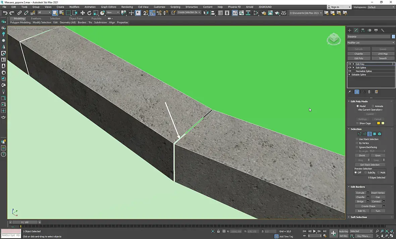This screenshot has height=239, width=396.
Task: Collapse the Edit Borders rollout
Action: coord(358,187)
